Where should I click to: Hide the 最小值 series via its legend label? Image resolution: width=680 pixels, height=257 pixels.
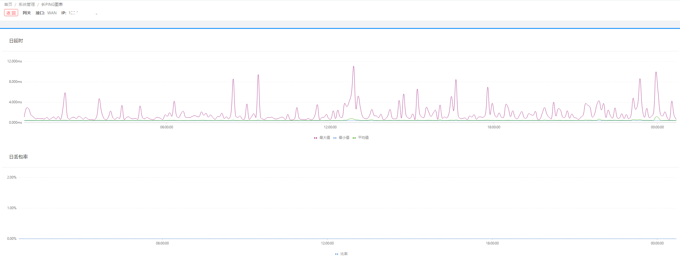coord(344,138)
